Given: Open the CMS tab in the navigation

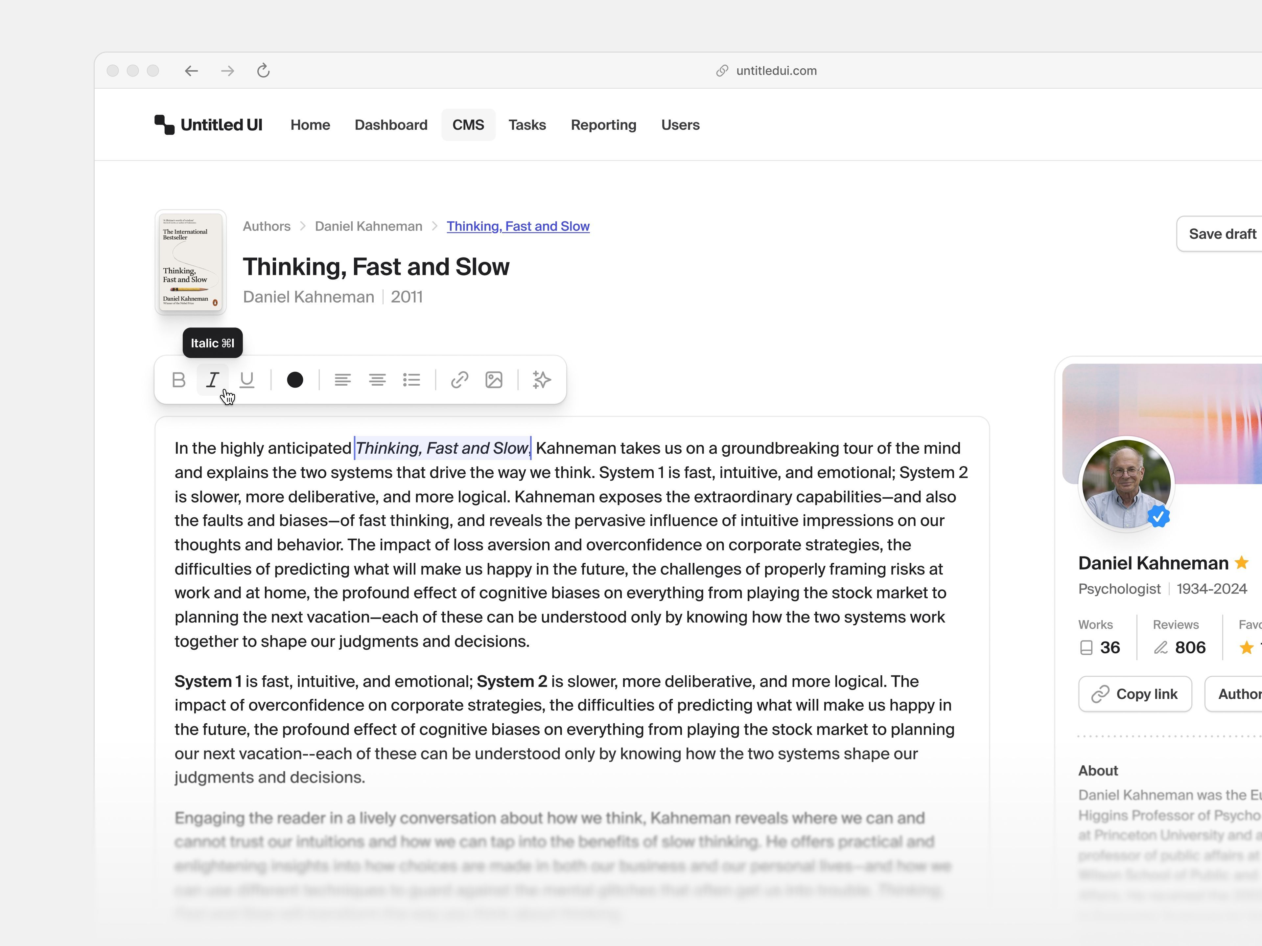Looking at the screenshot, I should (468, 125).
